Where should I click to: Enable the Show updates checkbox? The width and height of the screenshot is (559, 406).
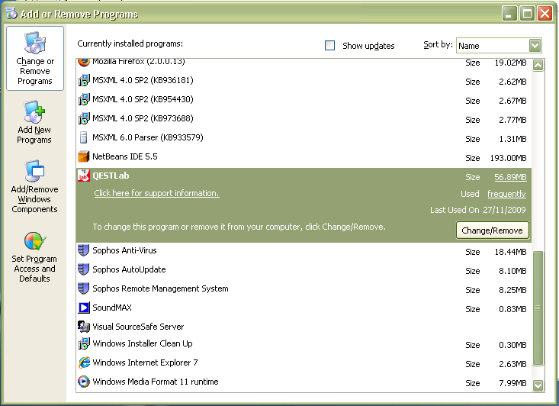330,46
